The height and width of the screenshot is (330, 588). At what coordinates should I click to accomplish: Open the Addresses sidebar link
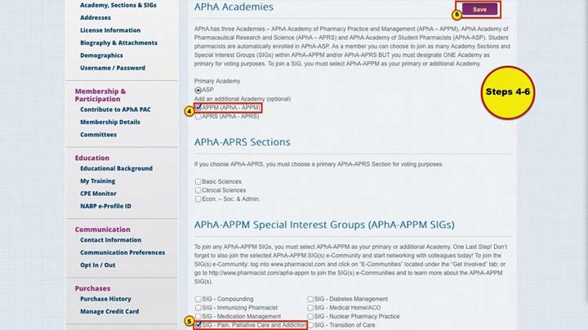[x=96, y=18]
